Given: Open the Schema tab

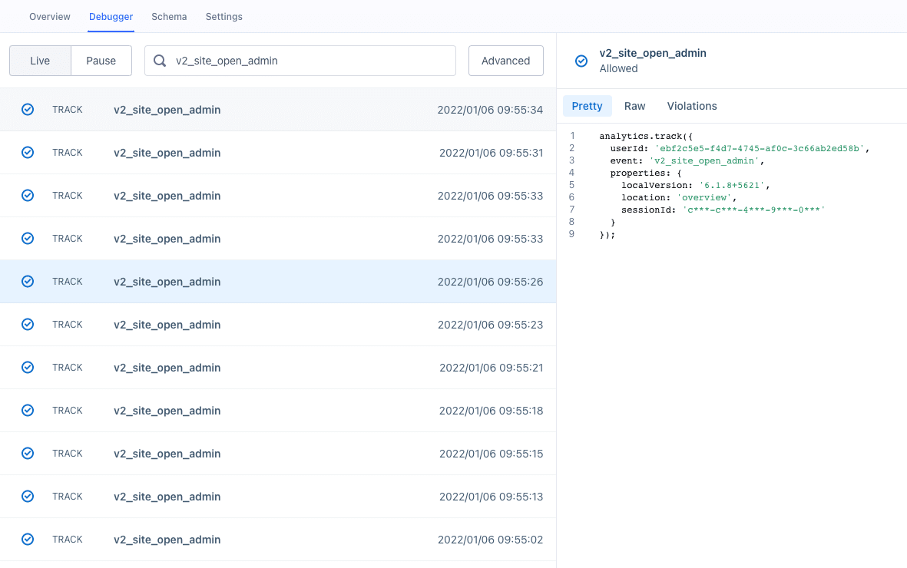Looking at the screenshot, I should click(x=169, y=16).
